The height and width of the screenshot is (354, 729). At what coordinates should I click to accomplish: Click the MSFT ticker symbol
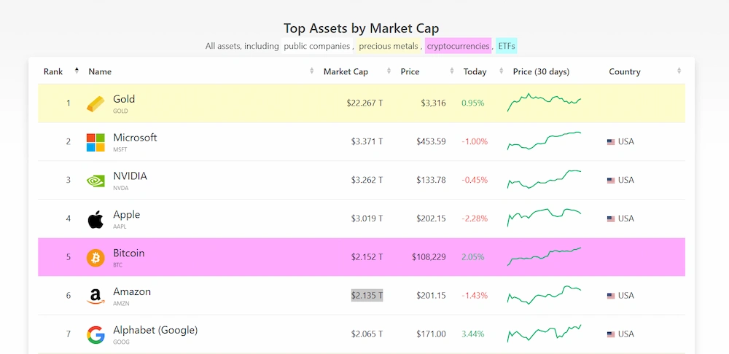[x=120, y=149]
